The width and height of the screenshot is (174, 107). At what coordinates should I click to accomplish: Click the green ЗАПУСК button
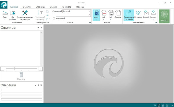pyautogui.click(x=164, y=16)
